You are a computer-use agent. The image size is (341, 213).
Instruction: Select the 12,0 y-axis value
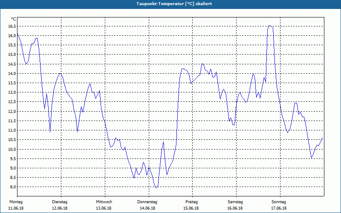pyautogui.click(x=12, y=112)
